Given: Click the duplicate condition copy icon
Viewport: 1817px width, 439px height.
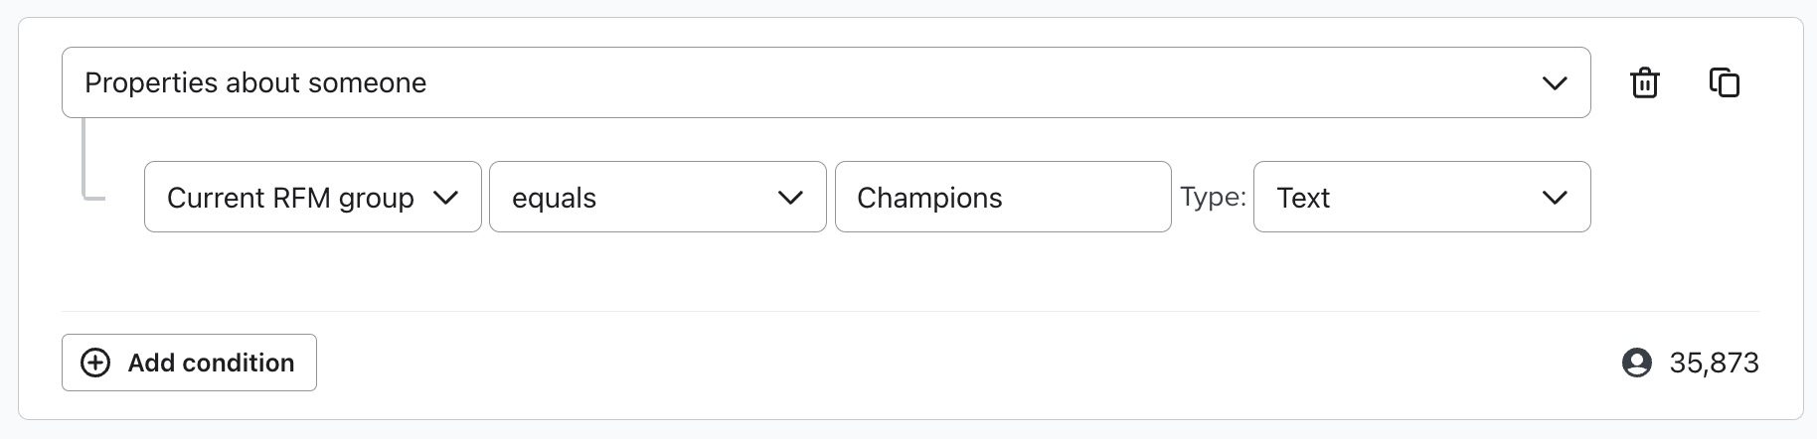Looking at the screenshot, I should point(1725,82).
